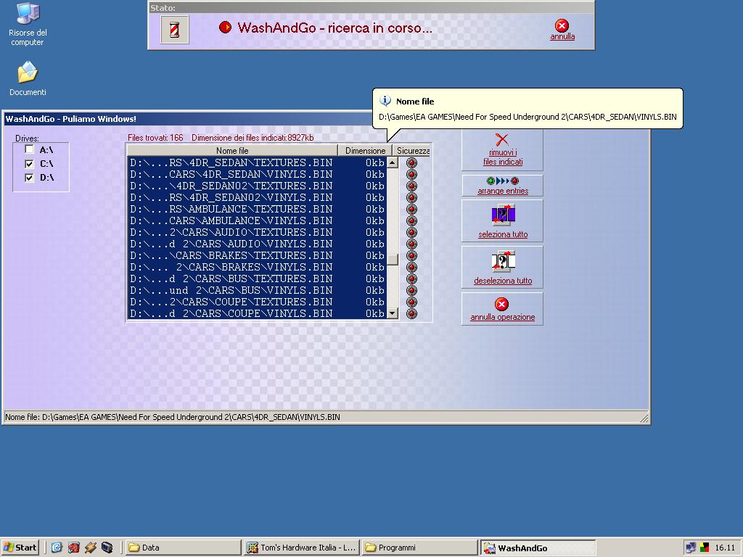Open the Documenti desktop folder icon
743x557 pixels.
[x=28, y=78]
